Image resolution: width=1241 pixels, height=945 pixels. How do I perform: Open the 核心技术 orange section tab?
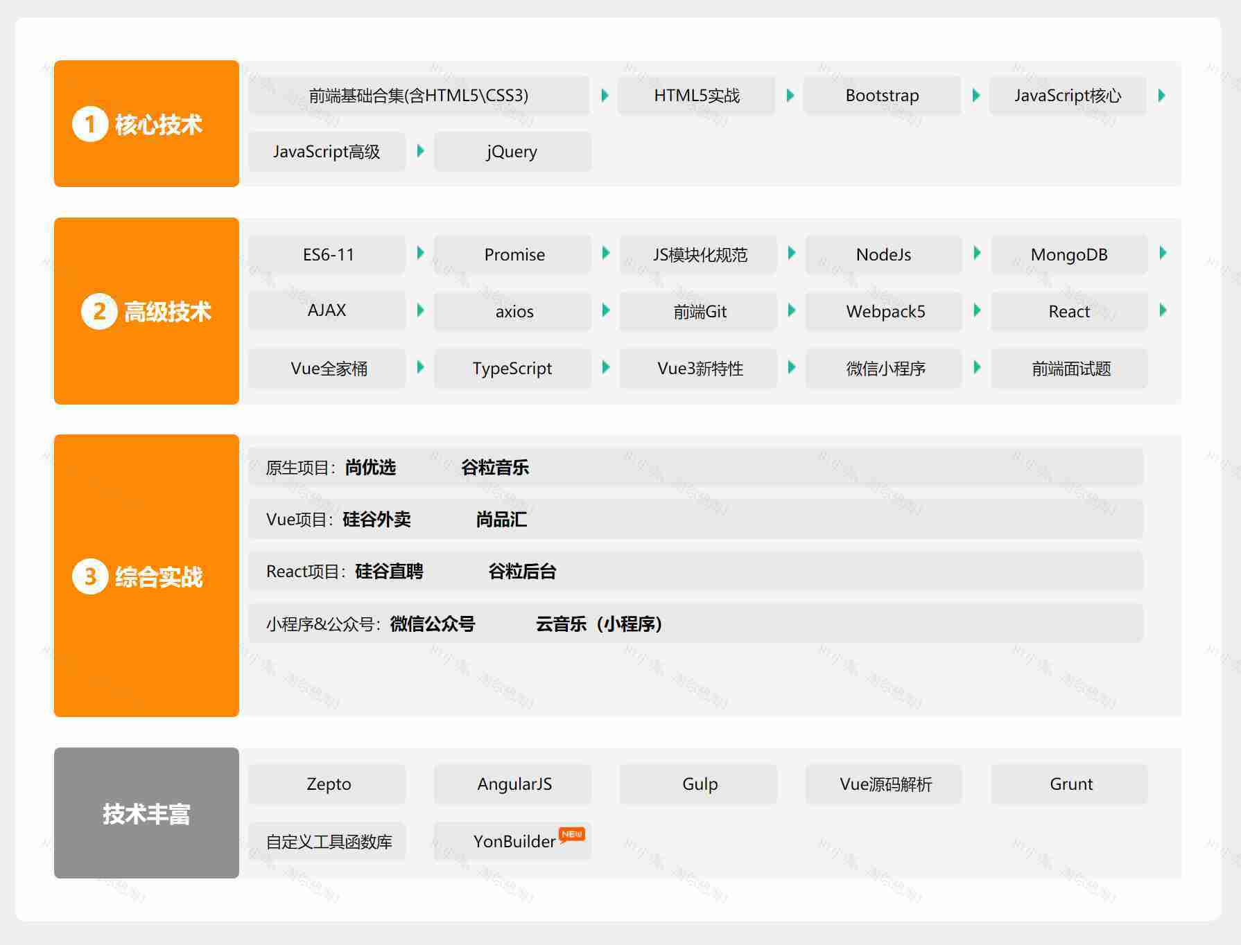[146, 124]
